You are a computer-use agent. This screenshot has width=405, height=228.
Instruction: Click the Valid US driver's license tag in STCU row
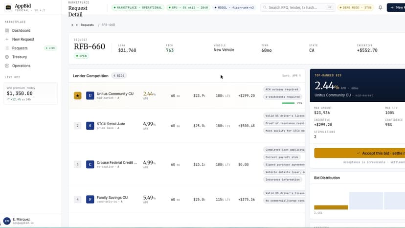pos(284,115)
